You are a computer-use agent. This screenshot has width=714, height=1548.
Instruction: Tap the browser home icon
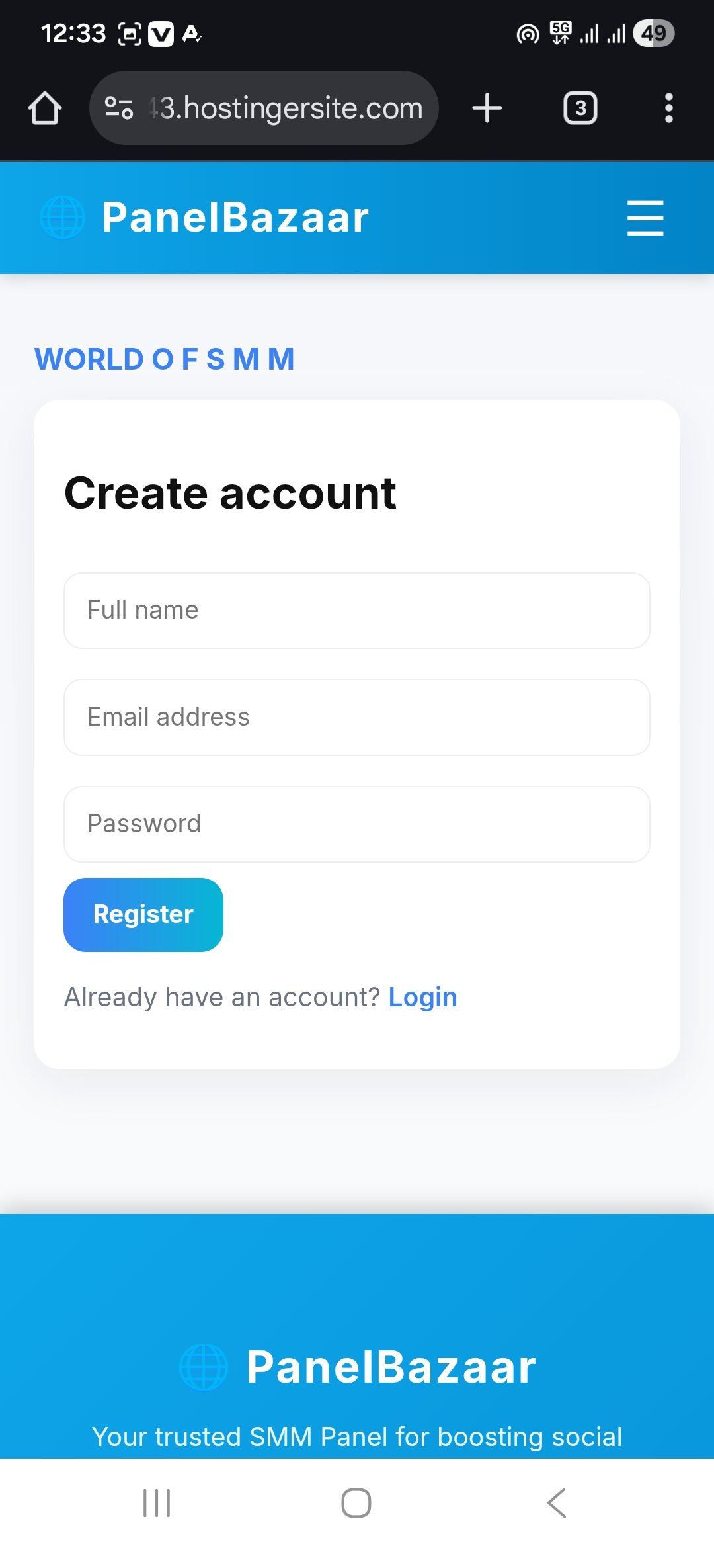point(45,108)
